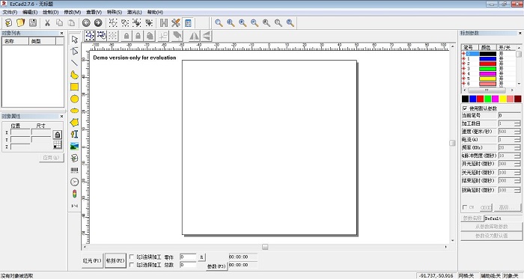Toggle on/off state of pen 1
This screenshot has height=279, width=524.
coord(502,59)
